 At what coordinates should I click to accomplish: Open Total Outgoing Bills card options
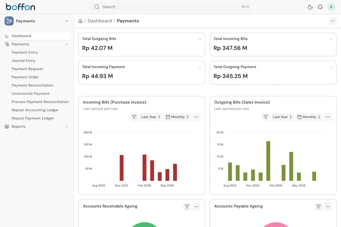(200, 39)
